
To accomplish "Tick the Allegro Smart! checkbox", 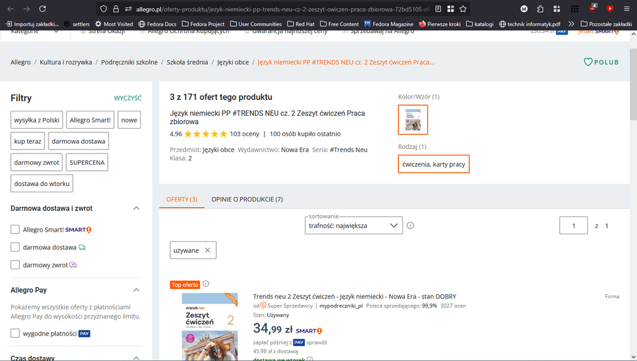I will click(x=15, y=230).
